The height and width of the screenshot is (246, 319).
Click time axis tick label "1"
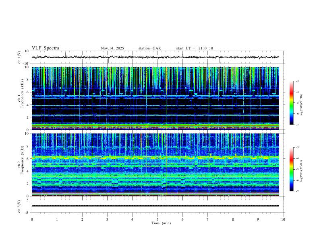(x=57, y=219)
